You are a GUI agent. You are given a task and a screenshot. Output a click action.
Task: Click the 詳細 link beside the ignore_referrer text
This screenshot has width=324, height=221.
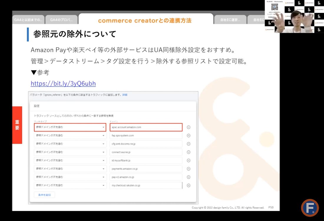tap(125, 95)
